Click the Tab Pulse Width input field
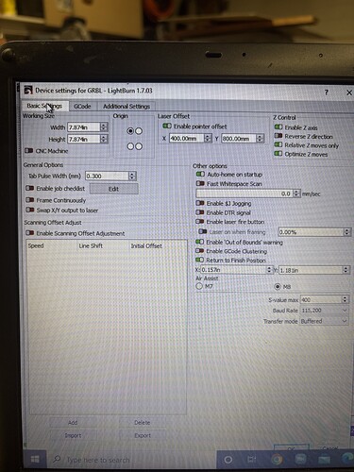354x472 pixels. click(x=108, y=176)
